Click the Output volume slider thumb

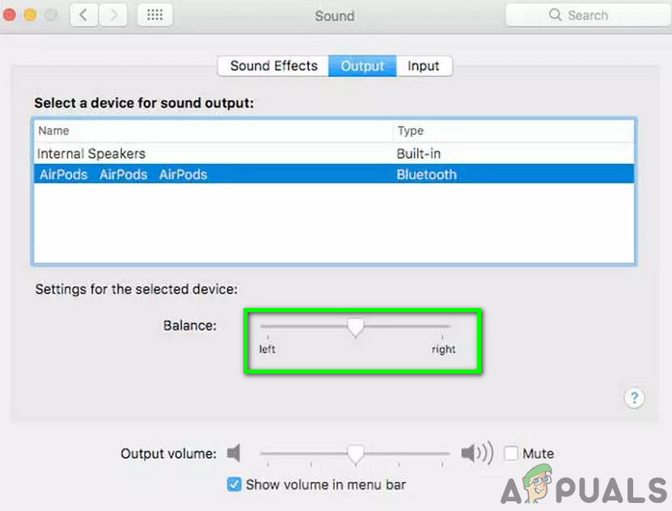click(x=355, y=454)
